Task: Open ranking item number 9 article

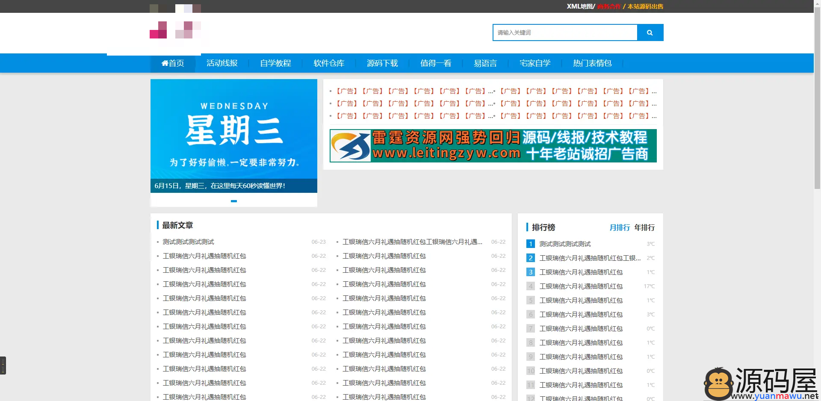Action: pyautogui.click(x=581, y=357)
